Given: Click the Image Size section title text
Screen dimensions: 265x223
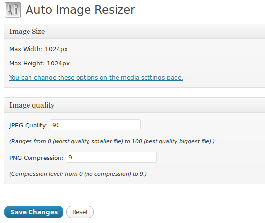Looking at the screenshot, I should 27,32.
